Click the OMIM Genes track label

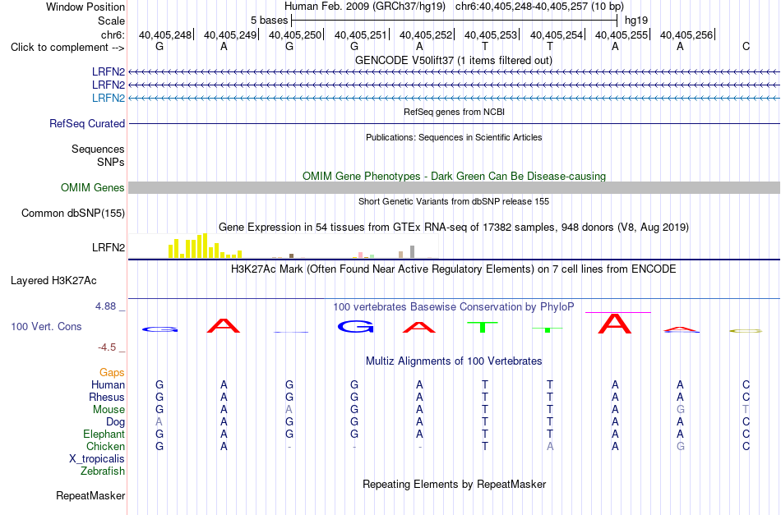click(x=93, y=187)
